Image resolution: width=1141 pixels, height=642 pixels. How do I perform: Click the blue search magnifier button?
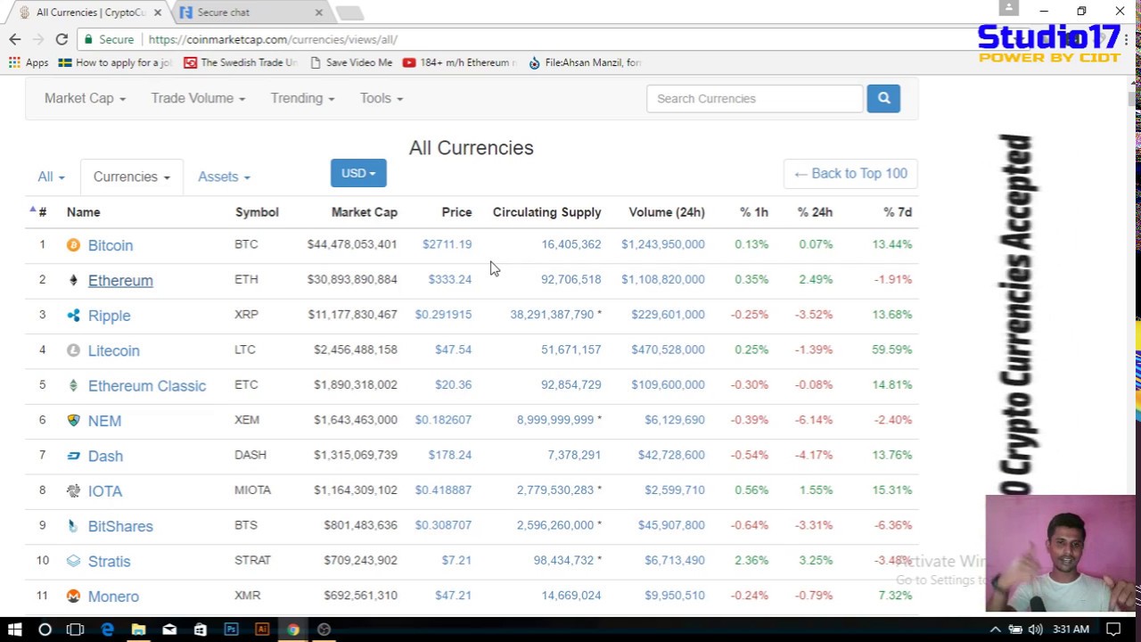[883, 98]
